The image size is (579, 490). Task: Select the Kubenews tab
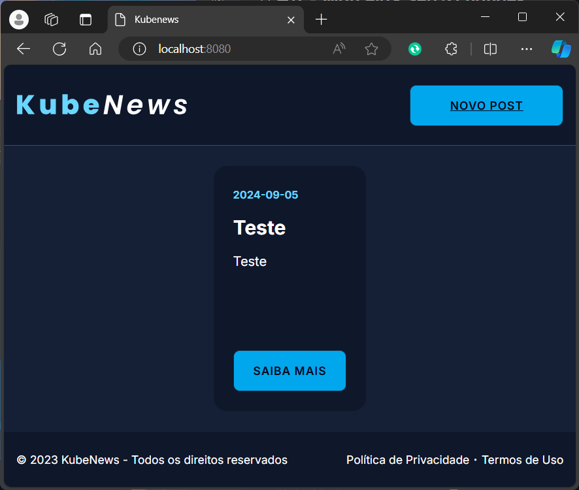(196, 20)
